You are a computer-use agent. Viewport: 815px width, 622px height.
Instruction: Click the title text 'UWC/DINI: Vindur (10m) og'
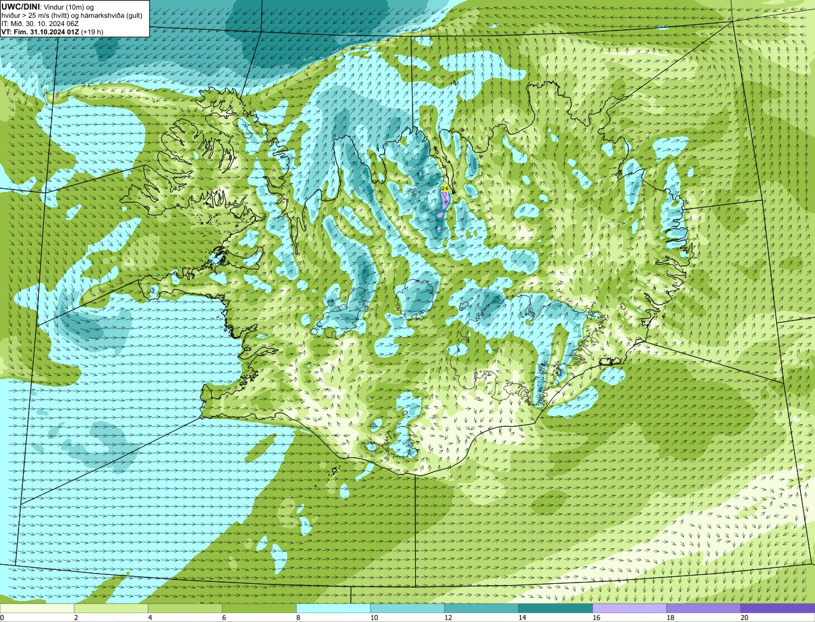pos(48,6)
